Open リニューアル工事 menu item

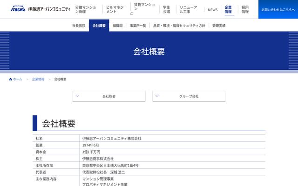click(x=188, y=9)
